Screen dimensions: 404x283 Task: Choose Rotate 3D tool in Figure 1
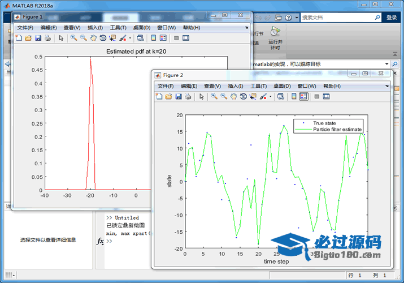[x=103, y=38]
